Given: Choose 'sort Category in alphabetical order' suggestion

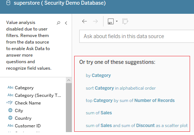Looking at the screenshot, I should [x=121, y=88].
